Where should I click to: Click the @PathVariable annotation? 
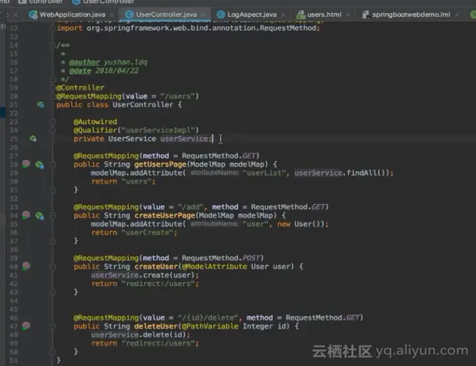coord(210,326)
